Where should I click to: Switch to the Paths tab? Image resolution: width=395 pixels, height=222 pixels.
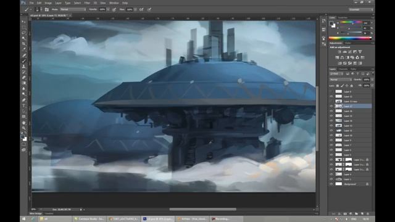(x=353, y=69)
